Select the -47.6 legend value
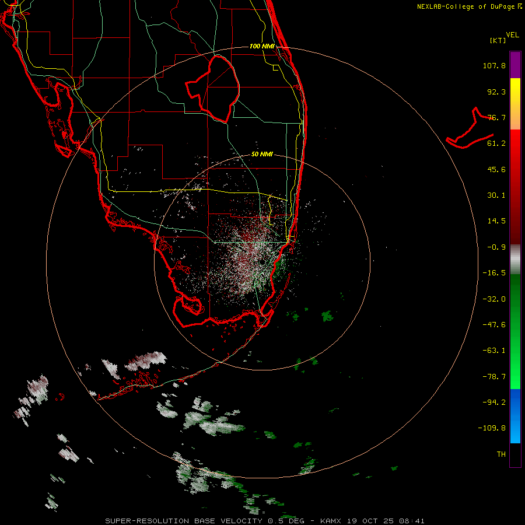Screen dimensions: 525x525 pos(494,325)
